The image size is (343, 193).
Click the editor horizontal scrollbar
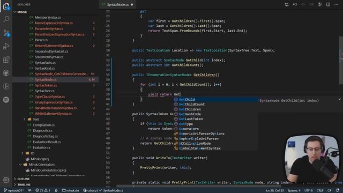199,186
